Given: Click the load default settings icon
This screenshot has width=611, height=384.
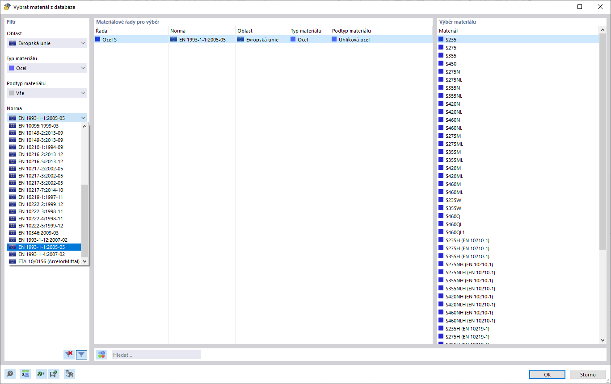Looking at the screenshot, I should coord(41,374).
